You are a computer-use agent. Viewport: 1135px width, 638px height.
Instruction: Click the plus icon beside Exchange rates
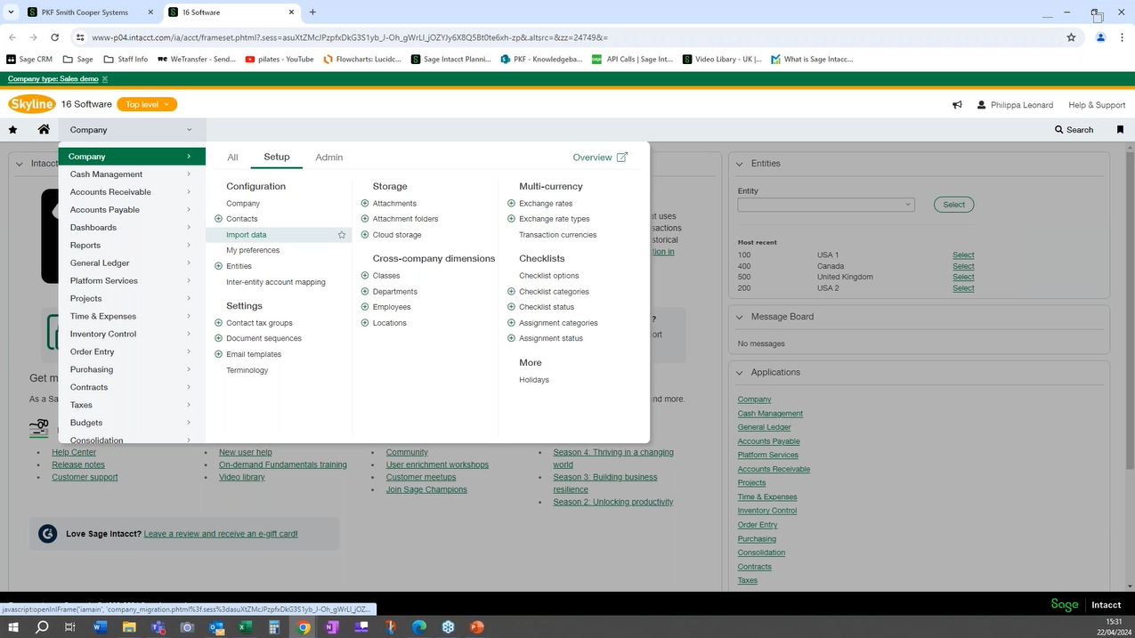click(x=511, y=204)
